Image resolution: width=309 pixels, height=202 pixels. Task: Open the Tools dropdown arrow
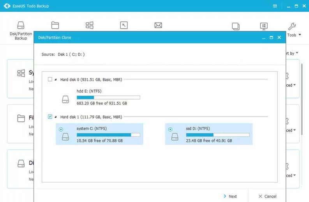pyautogui.click(x=300, y=35)
